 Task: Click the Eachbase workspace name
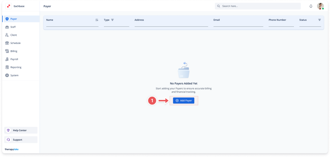pos(19,6)
